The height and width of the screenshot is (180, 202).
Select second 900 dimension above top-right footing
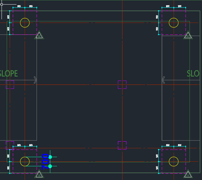(179, 6)
